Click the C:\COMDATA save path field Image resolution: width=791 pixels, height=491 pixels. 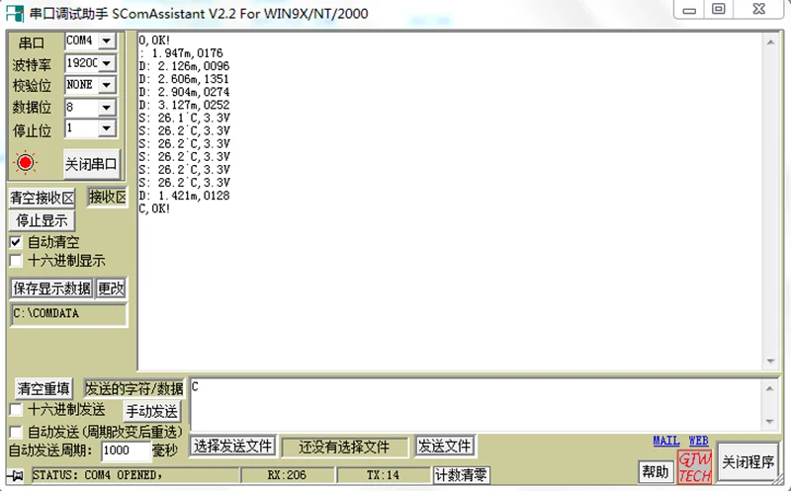pyautogui.click(x=68, y=313)
